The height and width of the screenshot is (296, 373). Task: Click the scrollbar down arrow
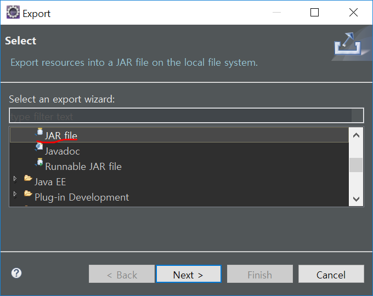point(356,199)
